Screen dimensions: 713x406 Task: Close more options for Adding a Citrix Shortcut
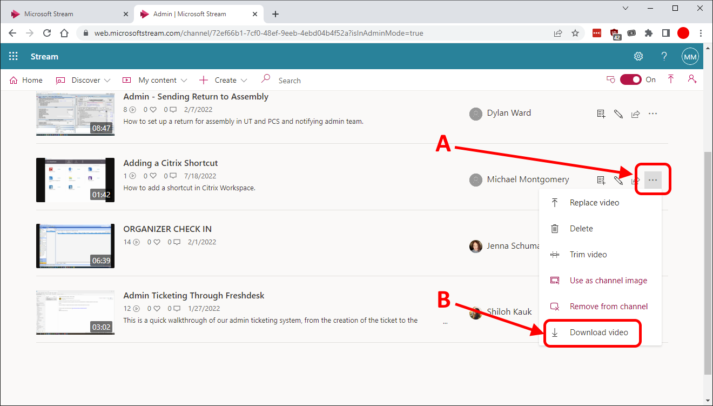pyautogui.click(x=653, y=180)
